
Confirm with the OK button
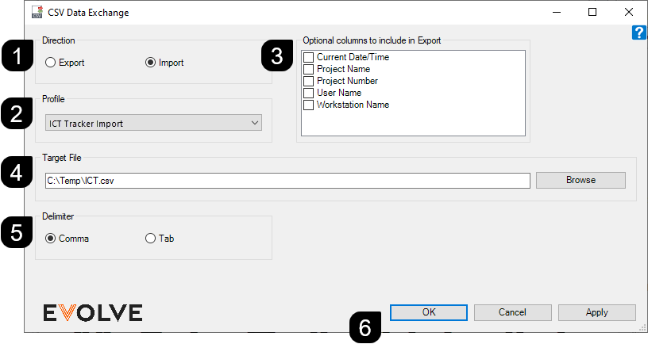(429, 312)
